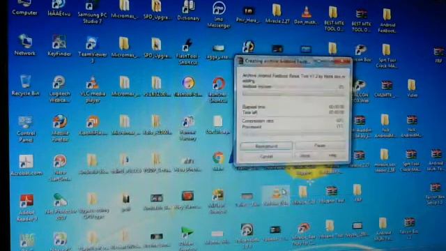Open the Computer desktop icon
446x251 pixels.
pyautogui.click(x=24, y=7)
